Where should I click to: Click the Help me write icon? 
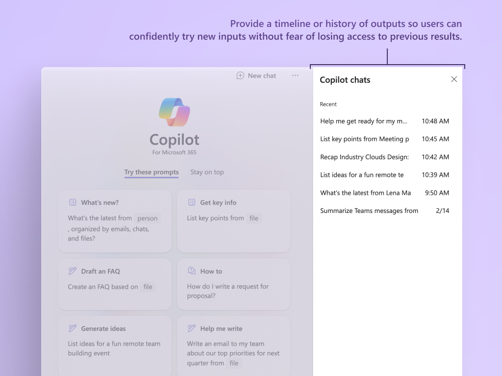pyautogui.click(x=192, y=329)
